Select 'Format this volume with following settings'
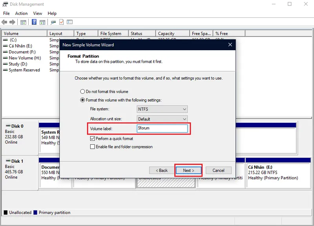Image resolution: width=314 pixels, height=226 pixels. click(x=83, y=100)
